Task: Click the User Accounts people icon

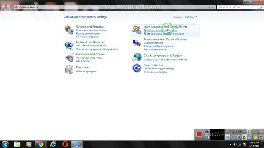Action: pos(137,30)
